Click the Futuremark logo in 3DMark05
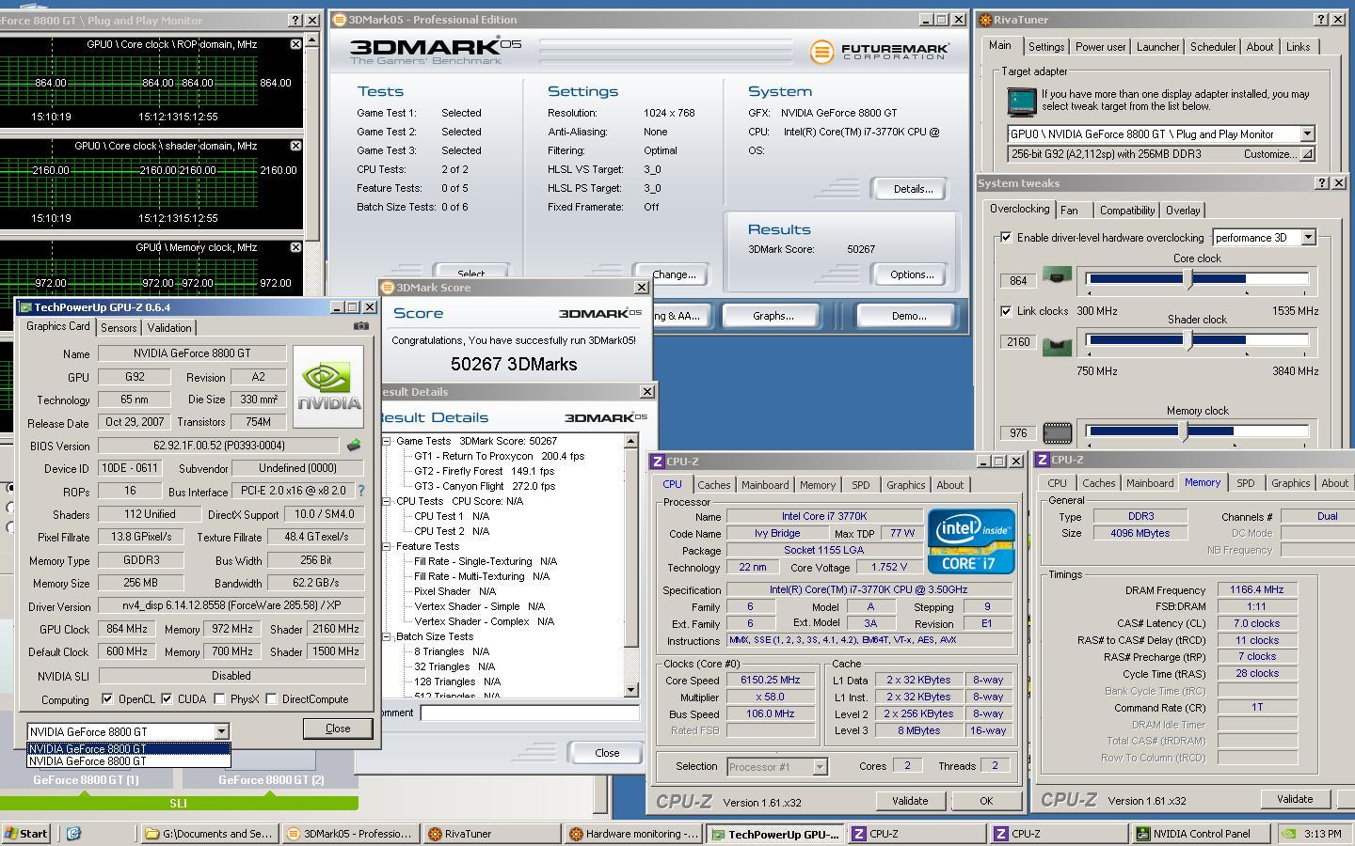This screenshot has height=846, width=1355. [x=879, y=52]
